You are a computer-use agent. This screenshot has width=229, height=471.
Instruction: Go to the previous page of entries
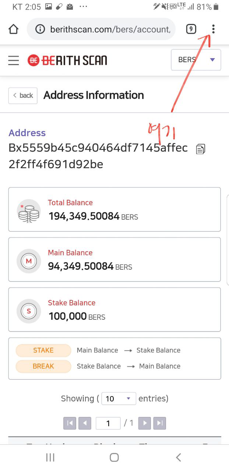click(x=85, y=423)
